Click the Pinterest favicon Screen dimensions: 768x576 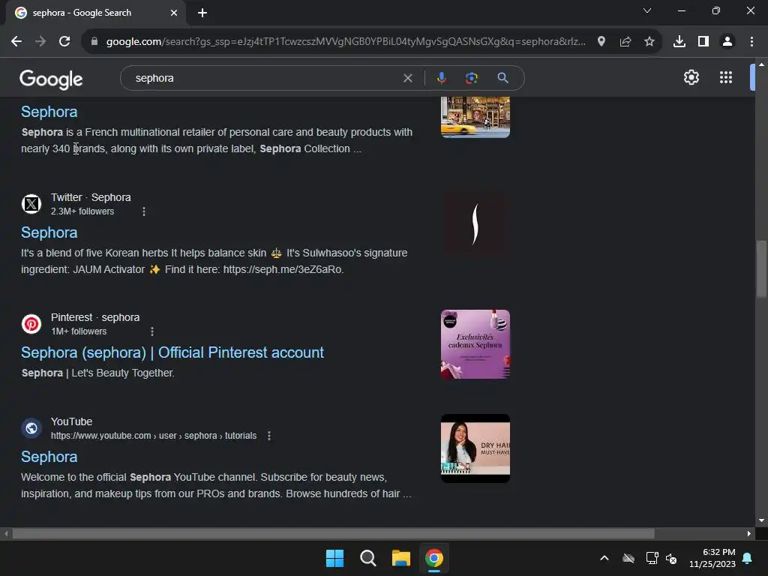(x=31, y=324)
